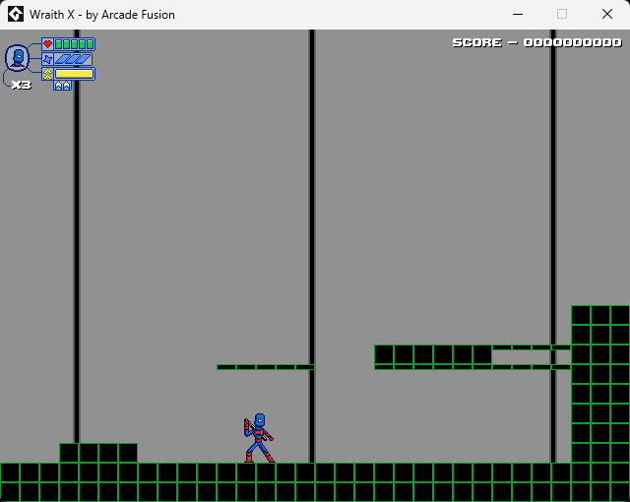Click the small jump-arrows indicator under the yellow bar
630x502 pixels.
click(62, 86)
